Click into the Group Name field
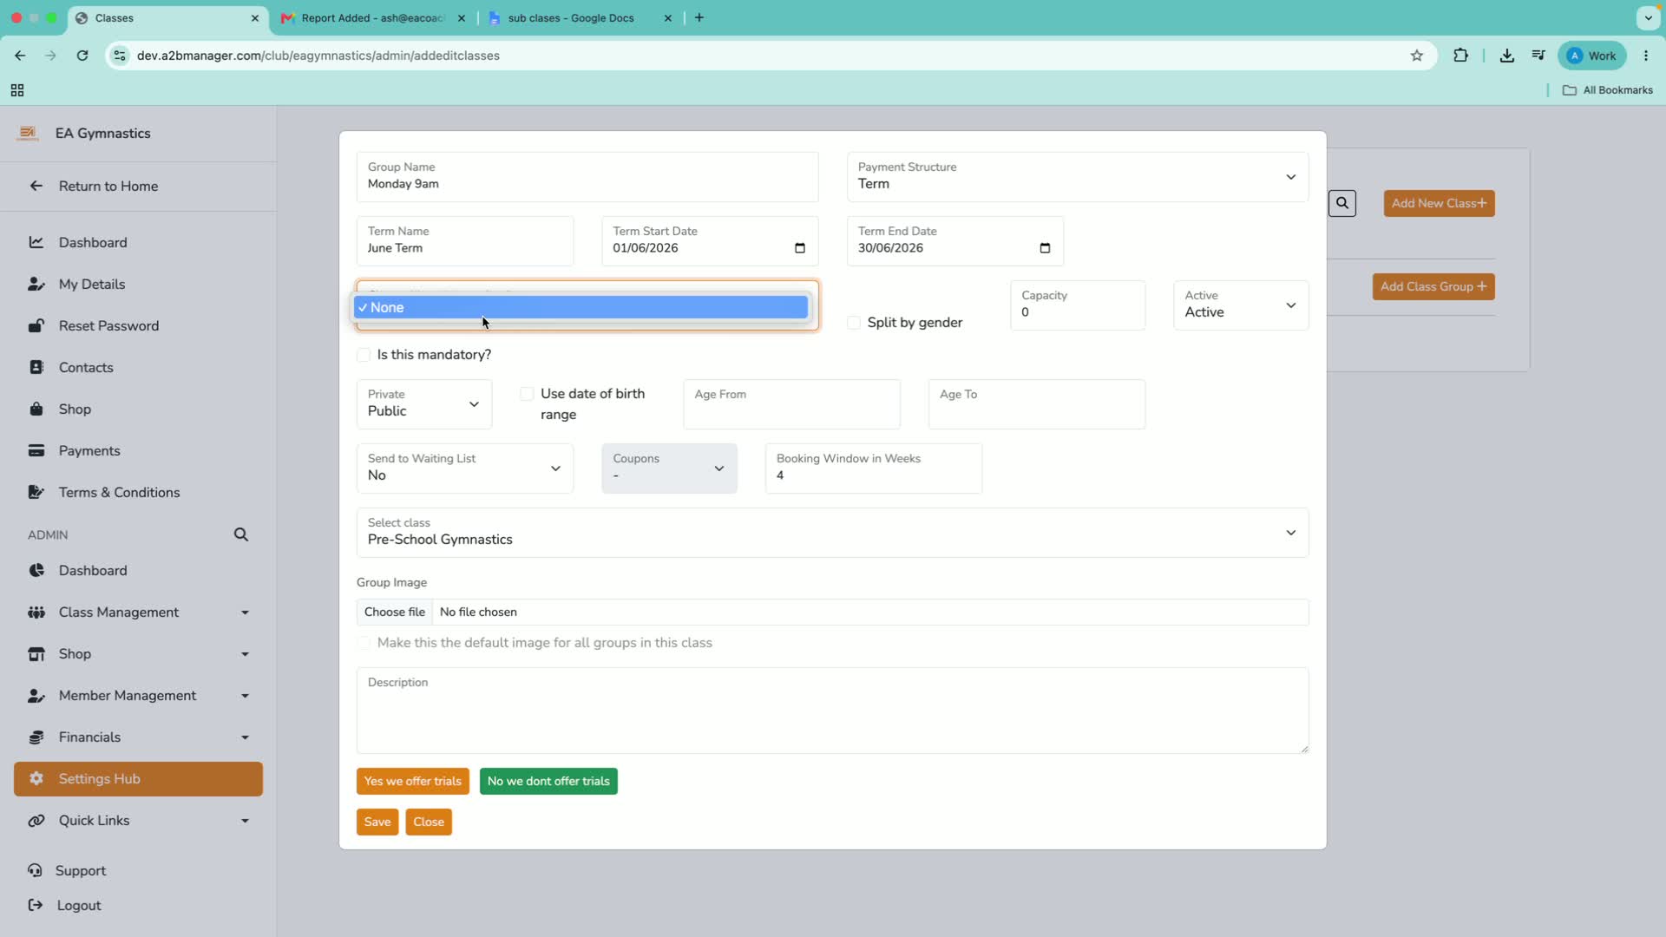1666x937 pixels. [x=587, y=177]
